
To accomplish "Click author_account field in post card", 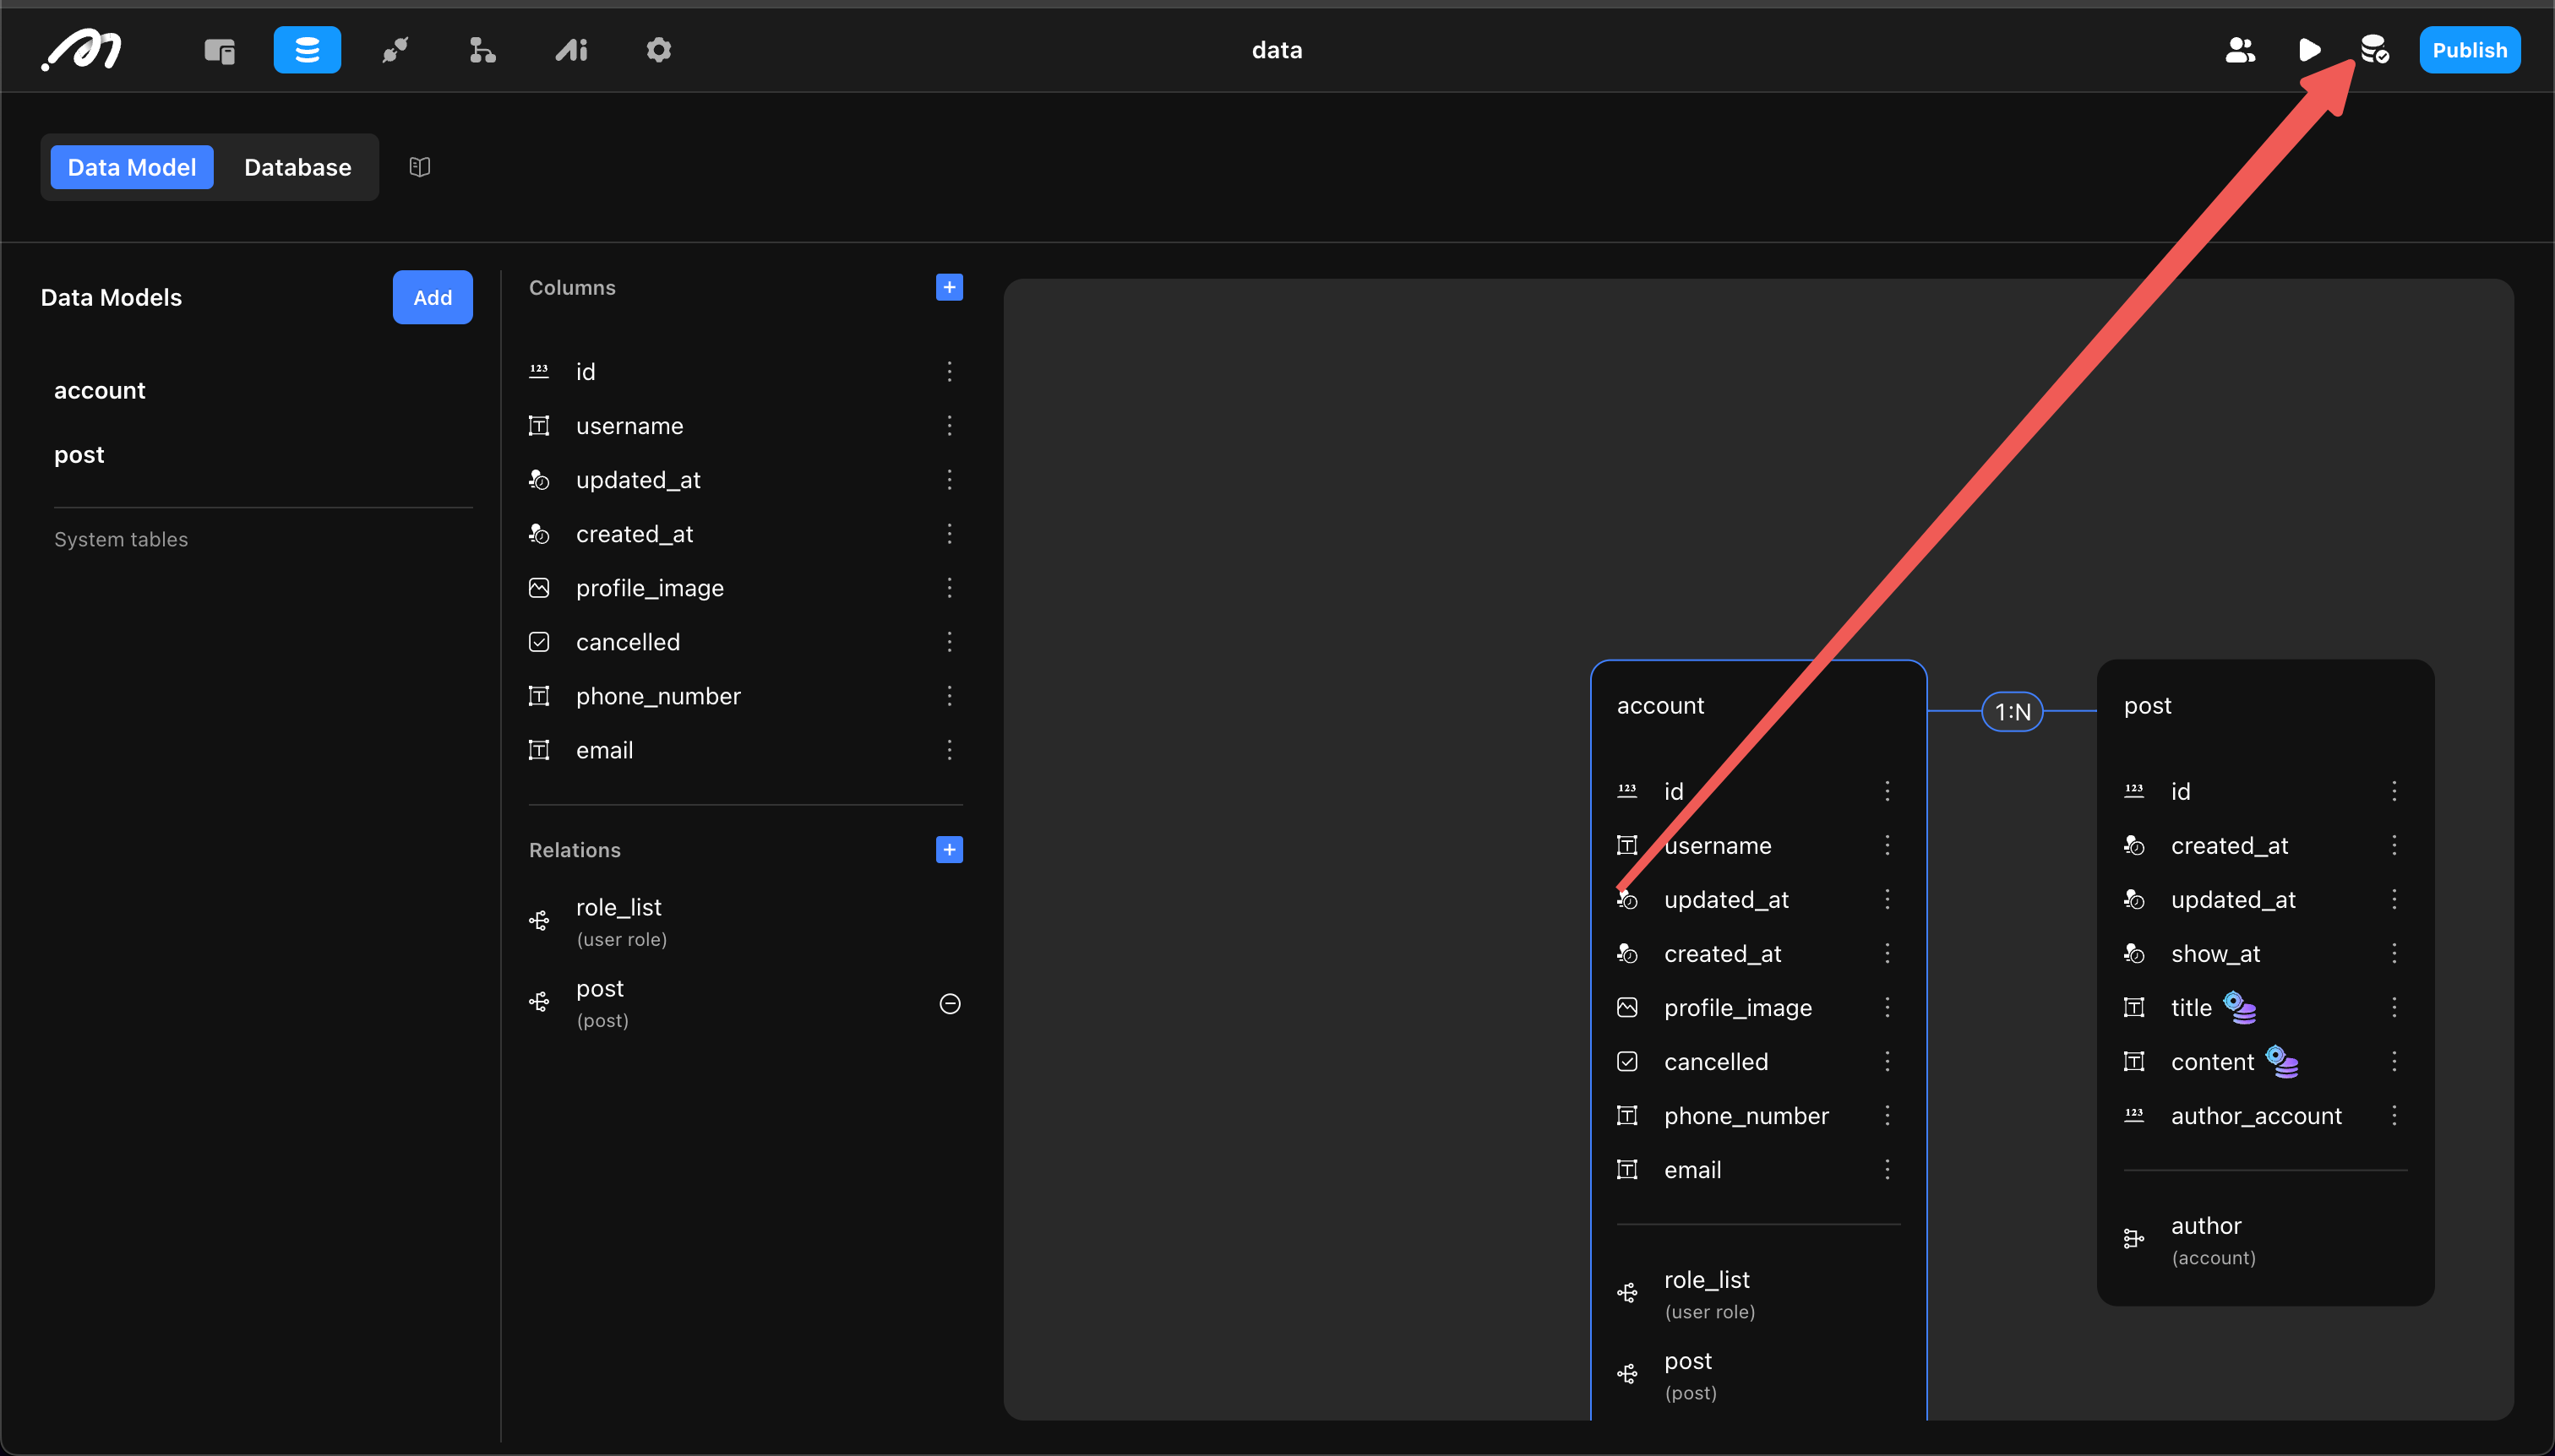I will pyautogui.click(x=2257, y=1116).
